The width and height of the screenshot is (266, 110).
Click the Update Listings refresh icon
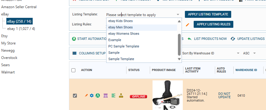tap(233, 39)
